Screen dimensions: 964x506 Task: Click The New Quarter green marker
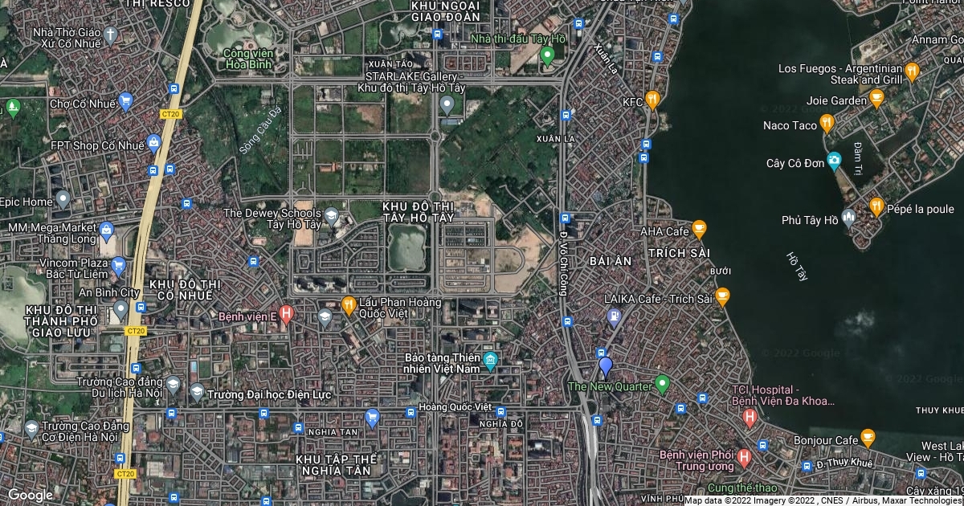tap(663, 384)
